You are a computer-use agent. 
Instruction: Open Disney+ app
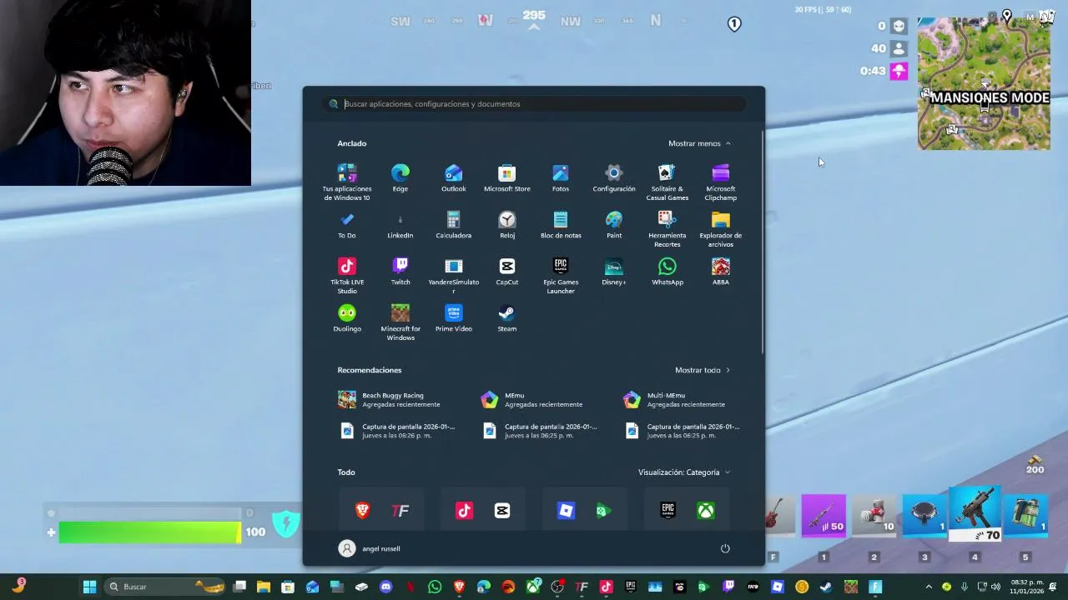click(614, 272)
